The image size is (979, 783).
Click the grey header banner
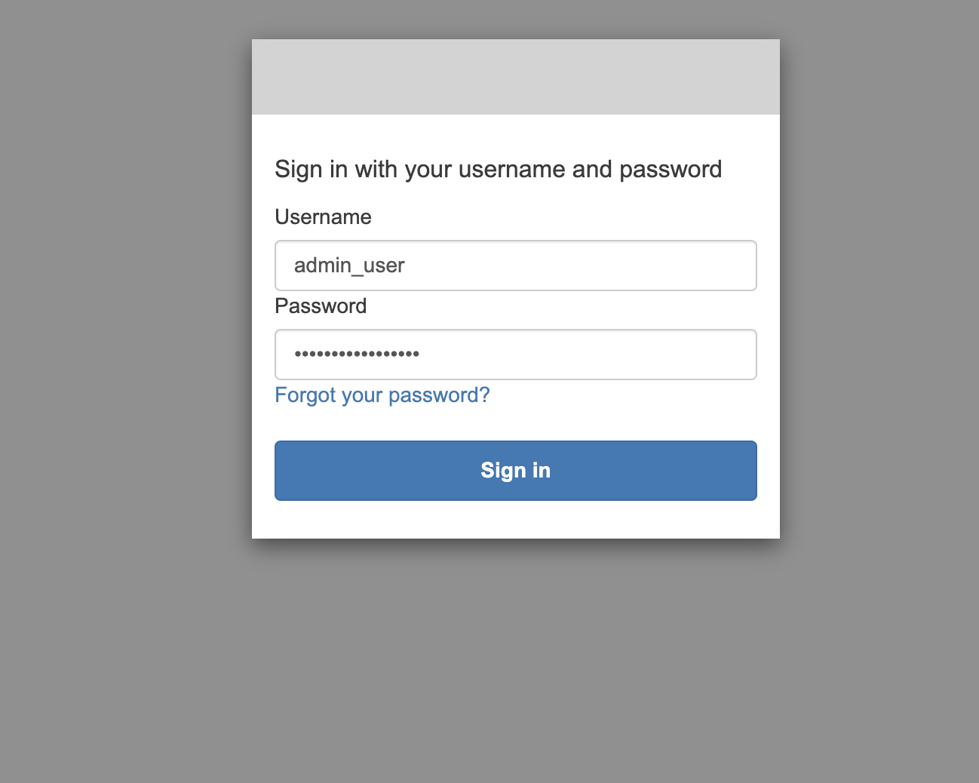tap(515, 77)
